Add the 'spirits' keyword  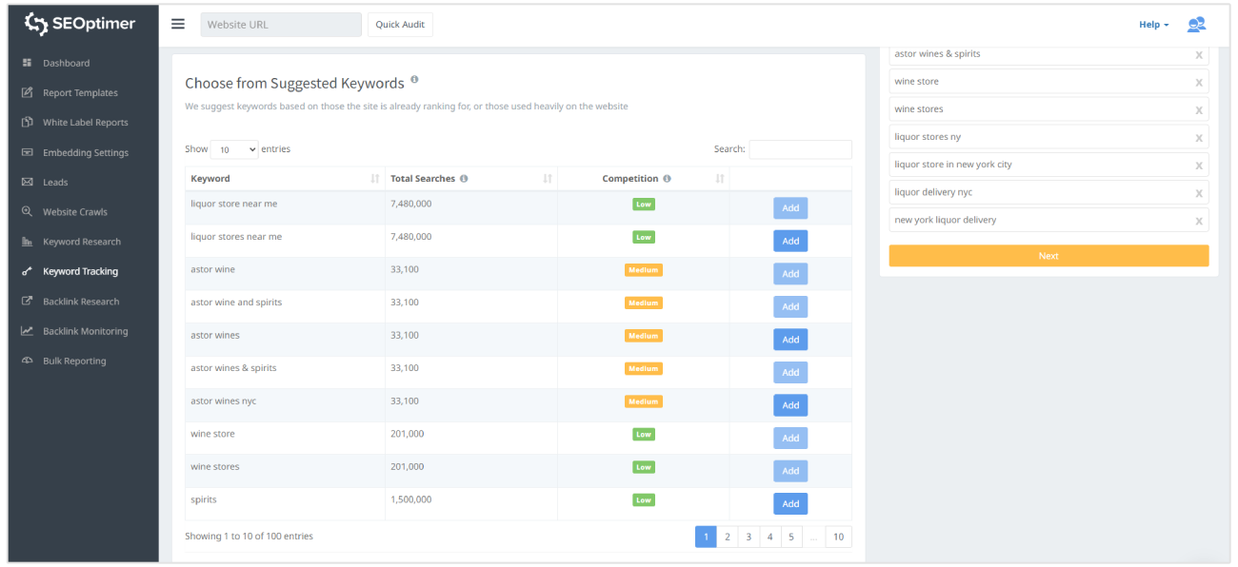pos(790,503)
